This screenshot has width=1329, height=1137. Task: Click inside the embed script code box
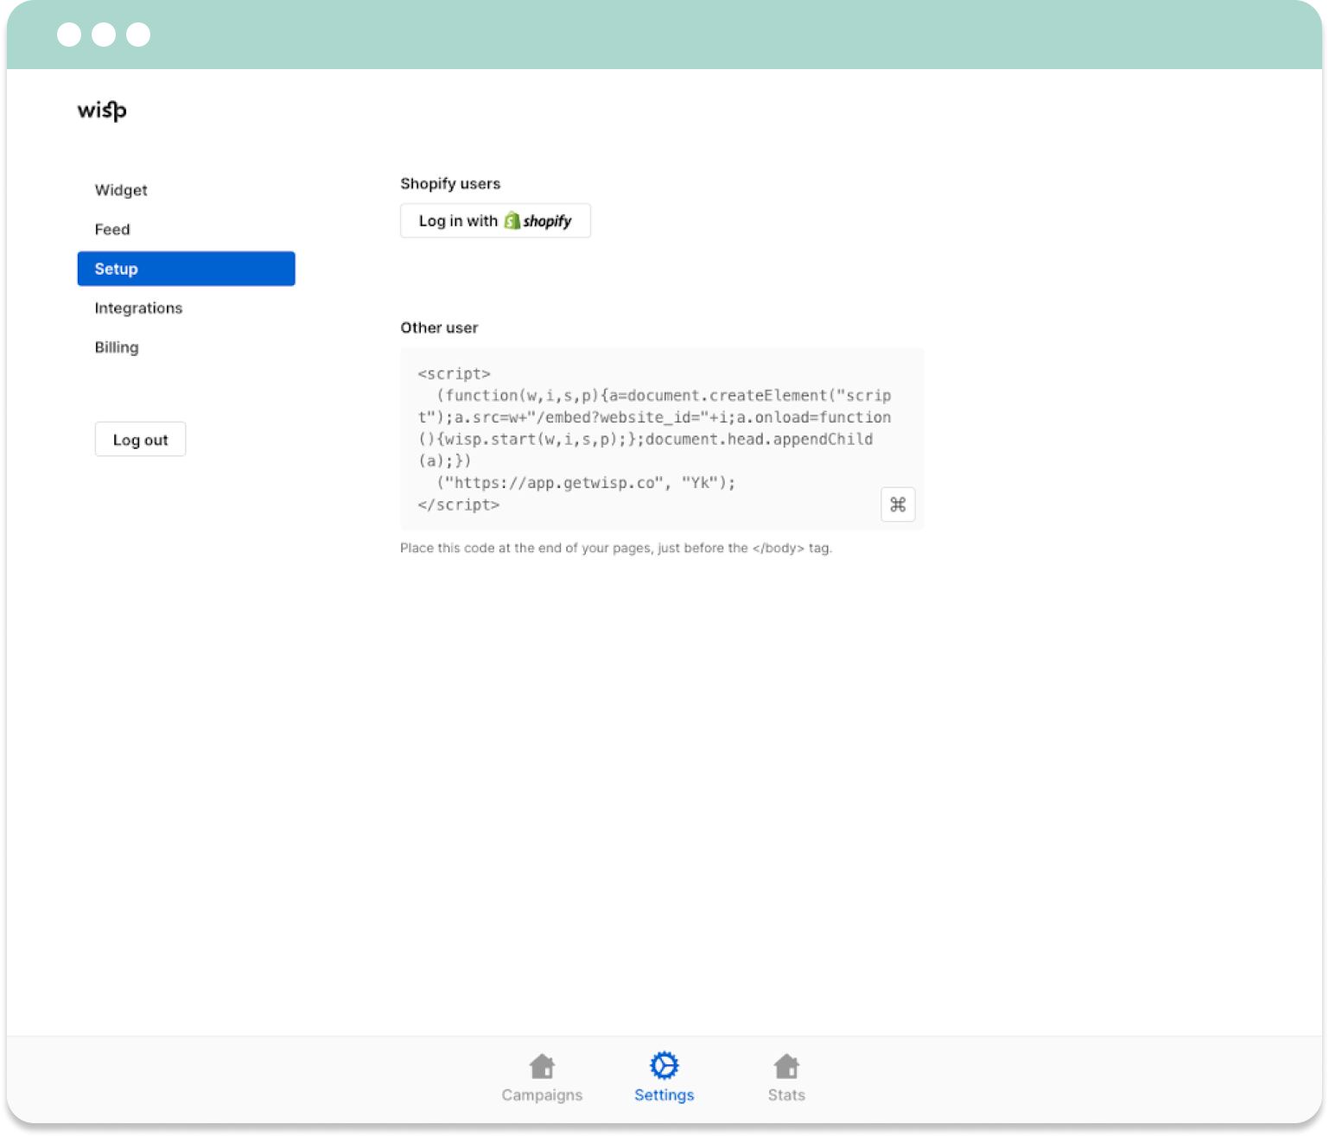[x=661, y=439]
